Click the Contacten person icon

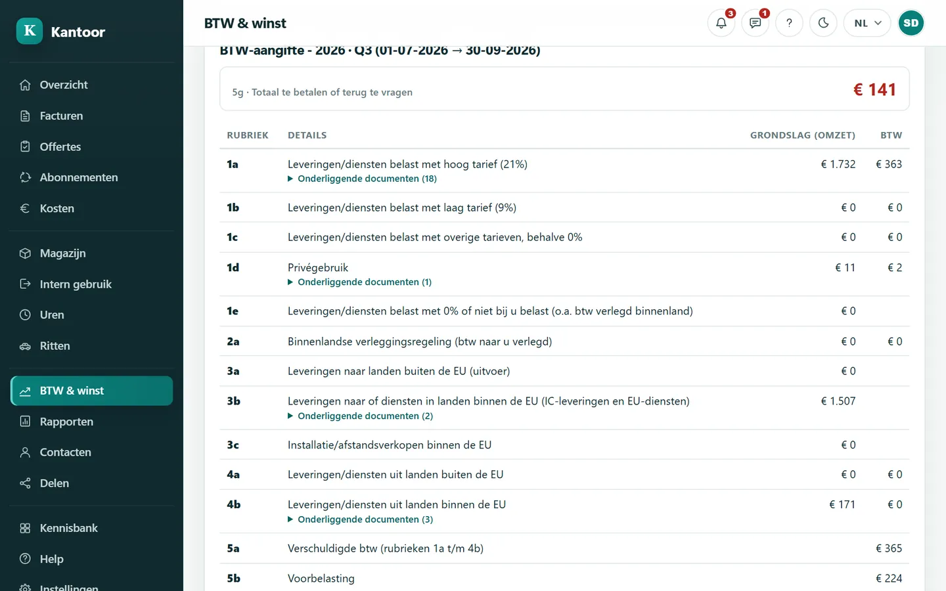[25, 452]
